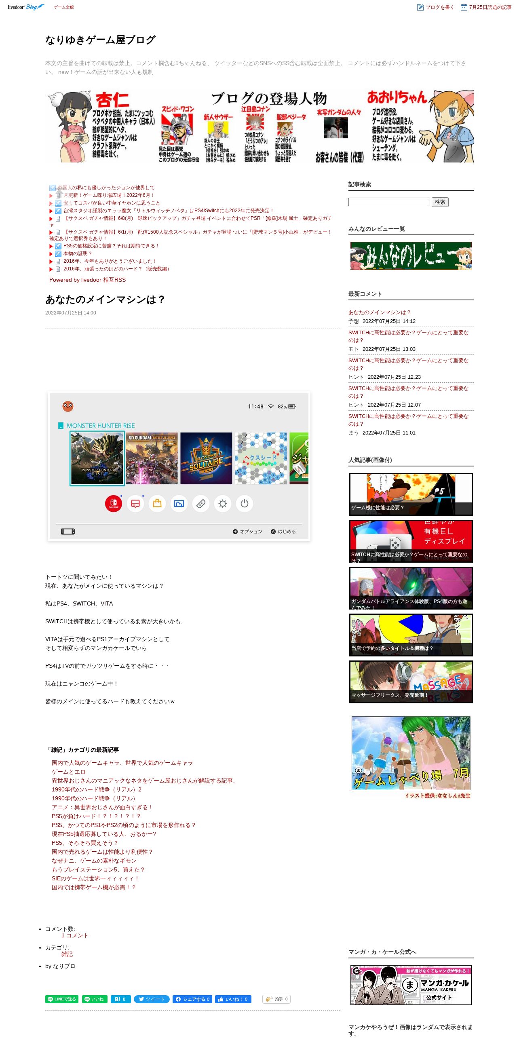This screenshot has width=519, height=1038.
Task: Open 7月25日話題の記事 calendar link
Action: (x=486, y=7)
